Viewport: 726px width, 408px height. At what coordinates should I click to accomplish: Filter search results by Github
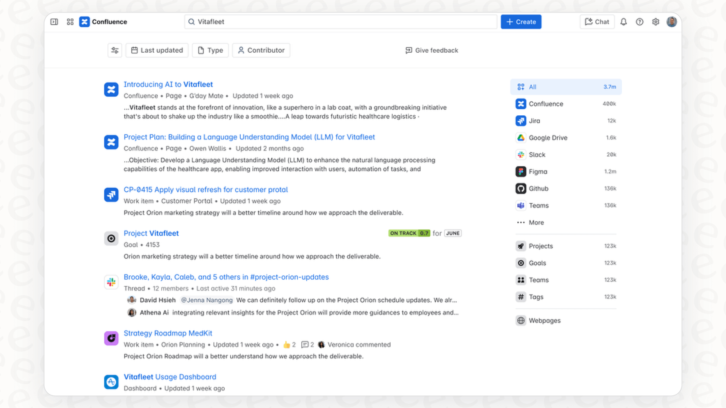(538, 188)
